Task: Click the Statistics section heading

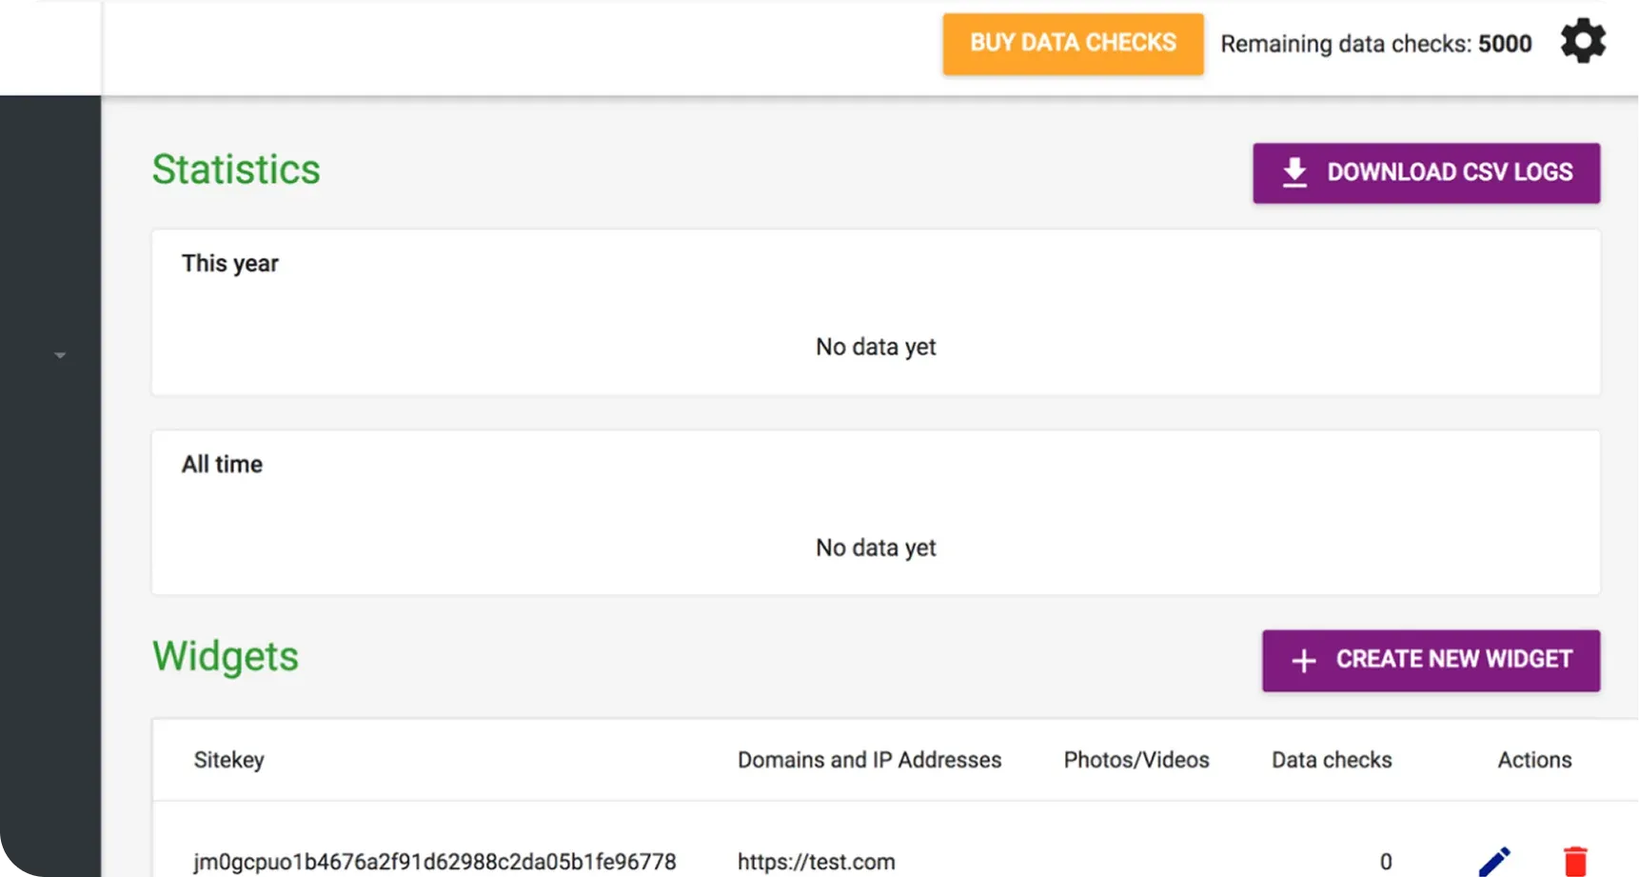Action: 236,169
